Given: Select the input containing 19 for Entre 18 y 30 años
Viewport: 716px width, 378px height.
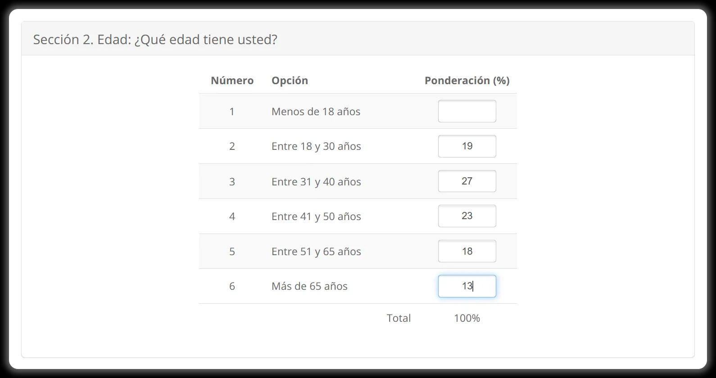Looking at the screenshot, I should coord(467,146).
